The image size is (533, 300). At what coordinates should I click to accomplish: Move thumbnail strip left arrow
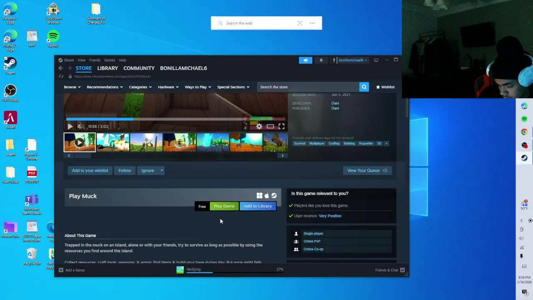pos(69,156)
